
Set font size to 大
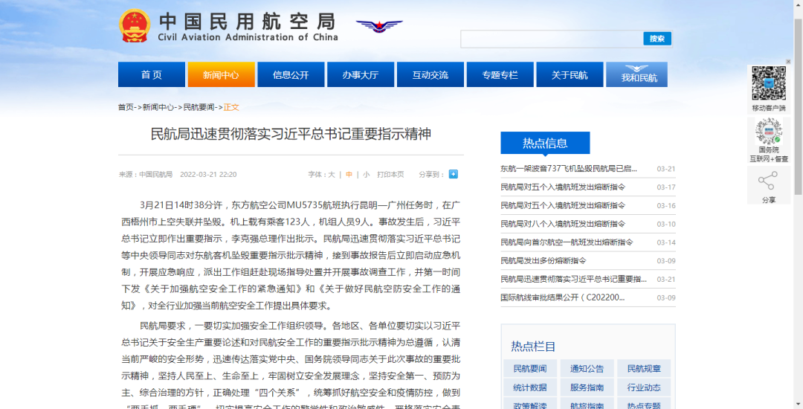(332, 175)
